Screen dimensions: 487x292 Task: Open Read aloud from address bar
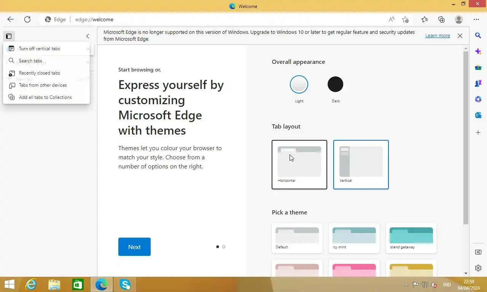pyautogui.click(x=392, y=19)
